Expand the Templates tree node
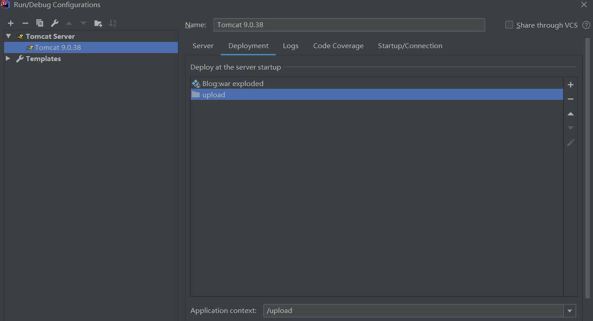 point(8,58)
